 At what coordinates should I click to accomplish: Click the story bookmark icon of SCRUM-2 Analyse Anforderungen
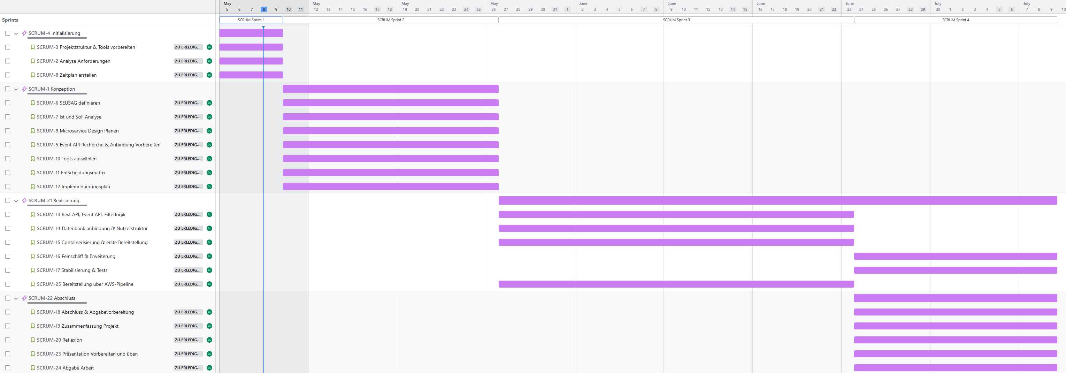click(33, 61)
